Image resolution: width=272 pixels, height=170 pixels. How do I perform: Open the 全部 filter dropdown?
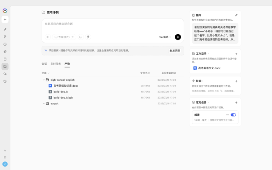click(x=45, y=73)
